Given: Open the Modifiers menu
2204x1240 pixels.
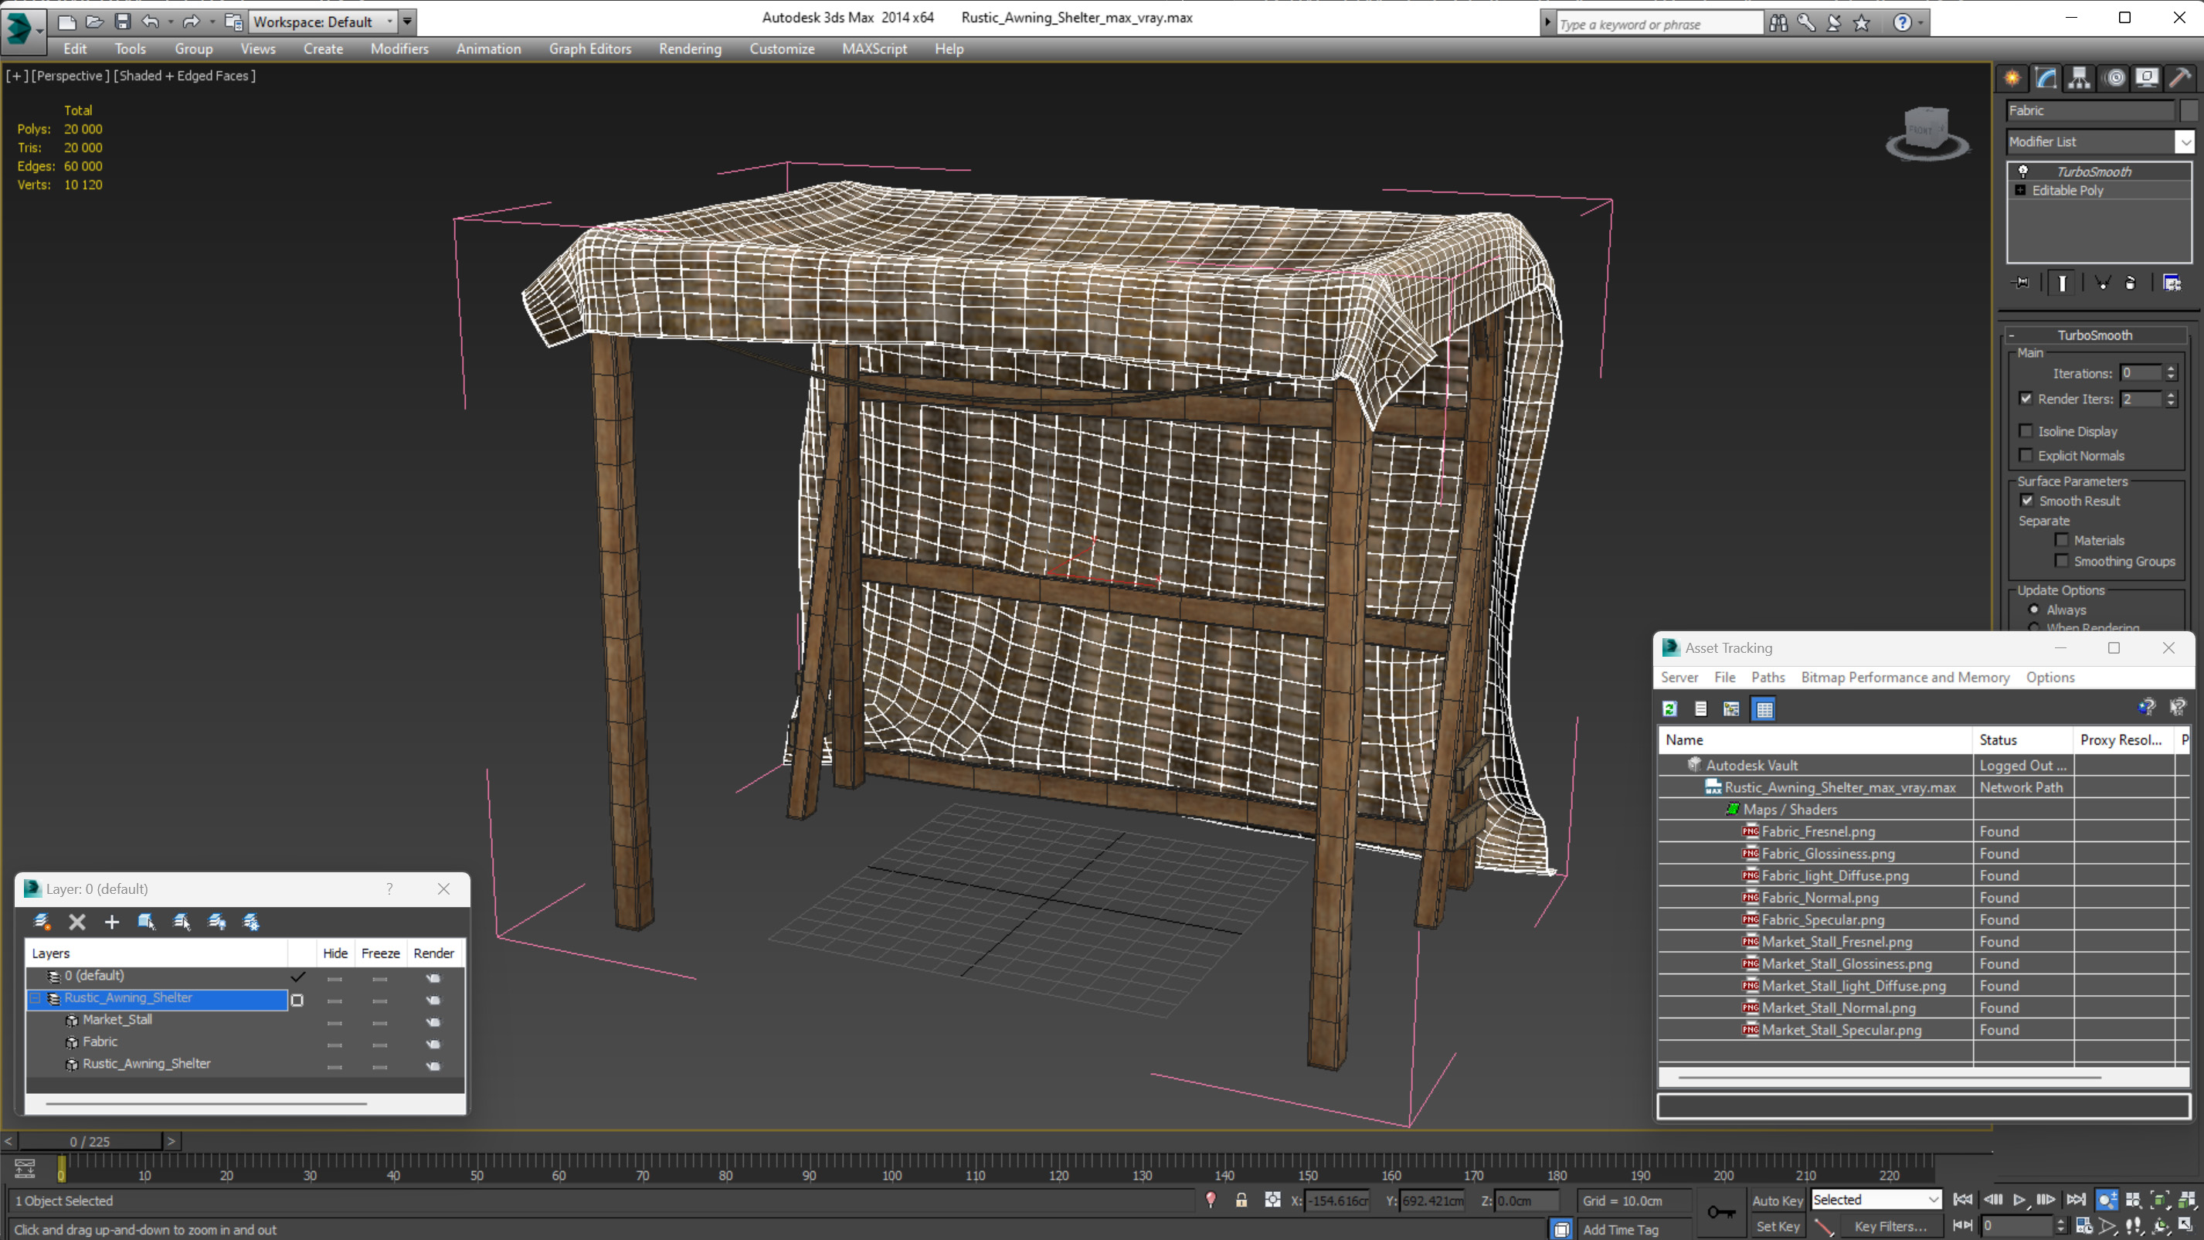Looking at the screenshot, I should (x=399, y=49).
